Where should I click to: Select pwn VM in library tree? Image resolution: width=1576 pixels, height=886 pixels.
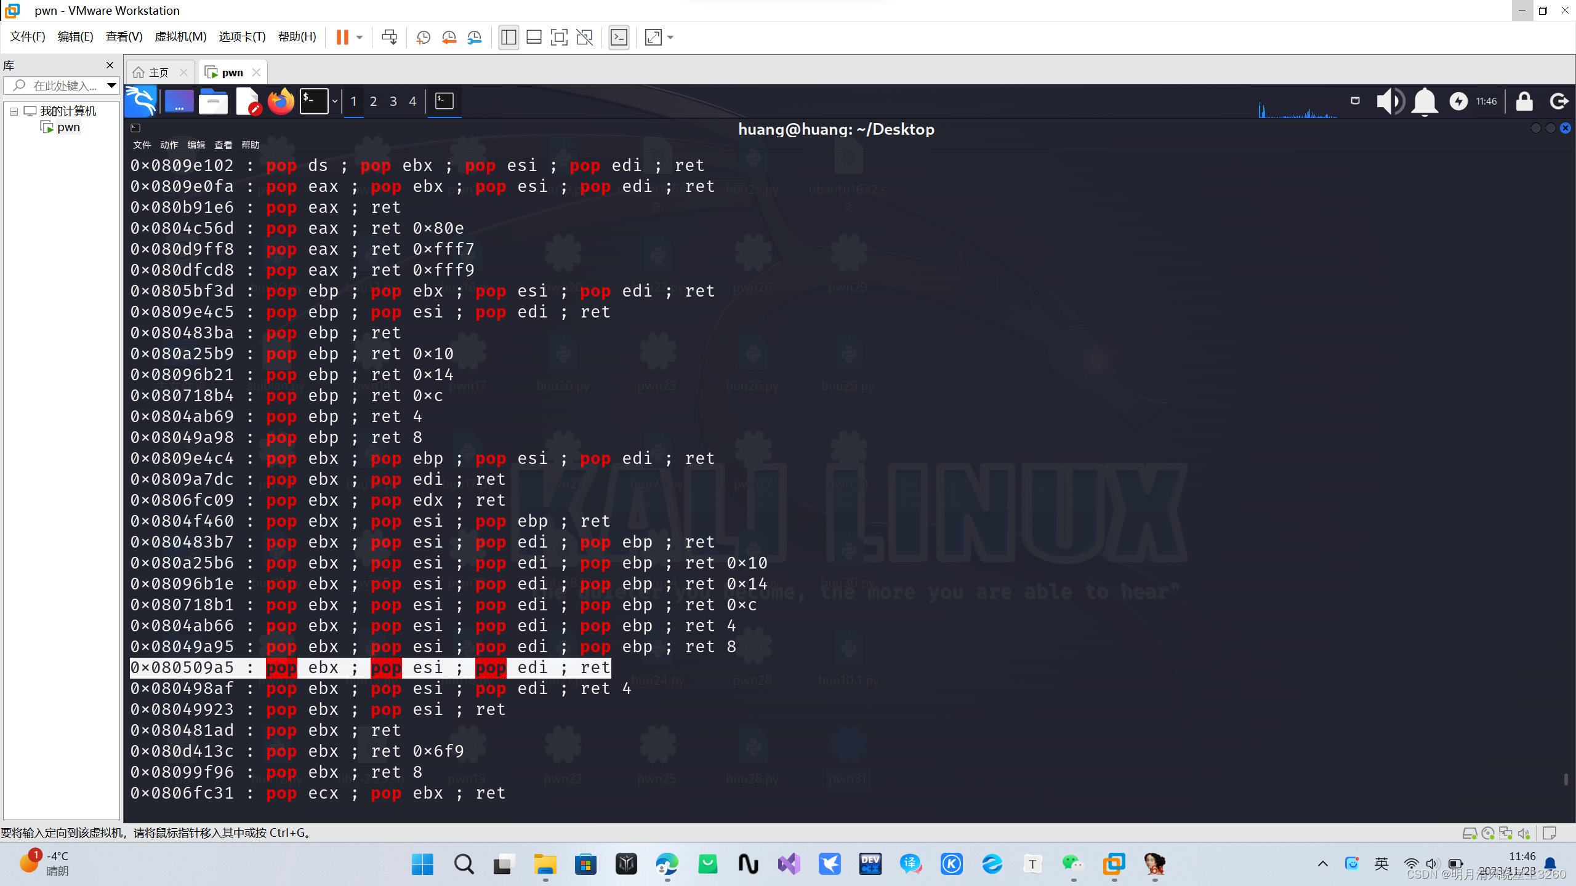pyautogui.click(x=68, y=127)
